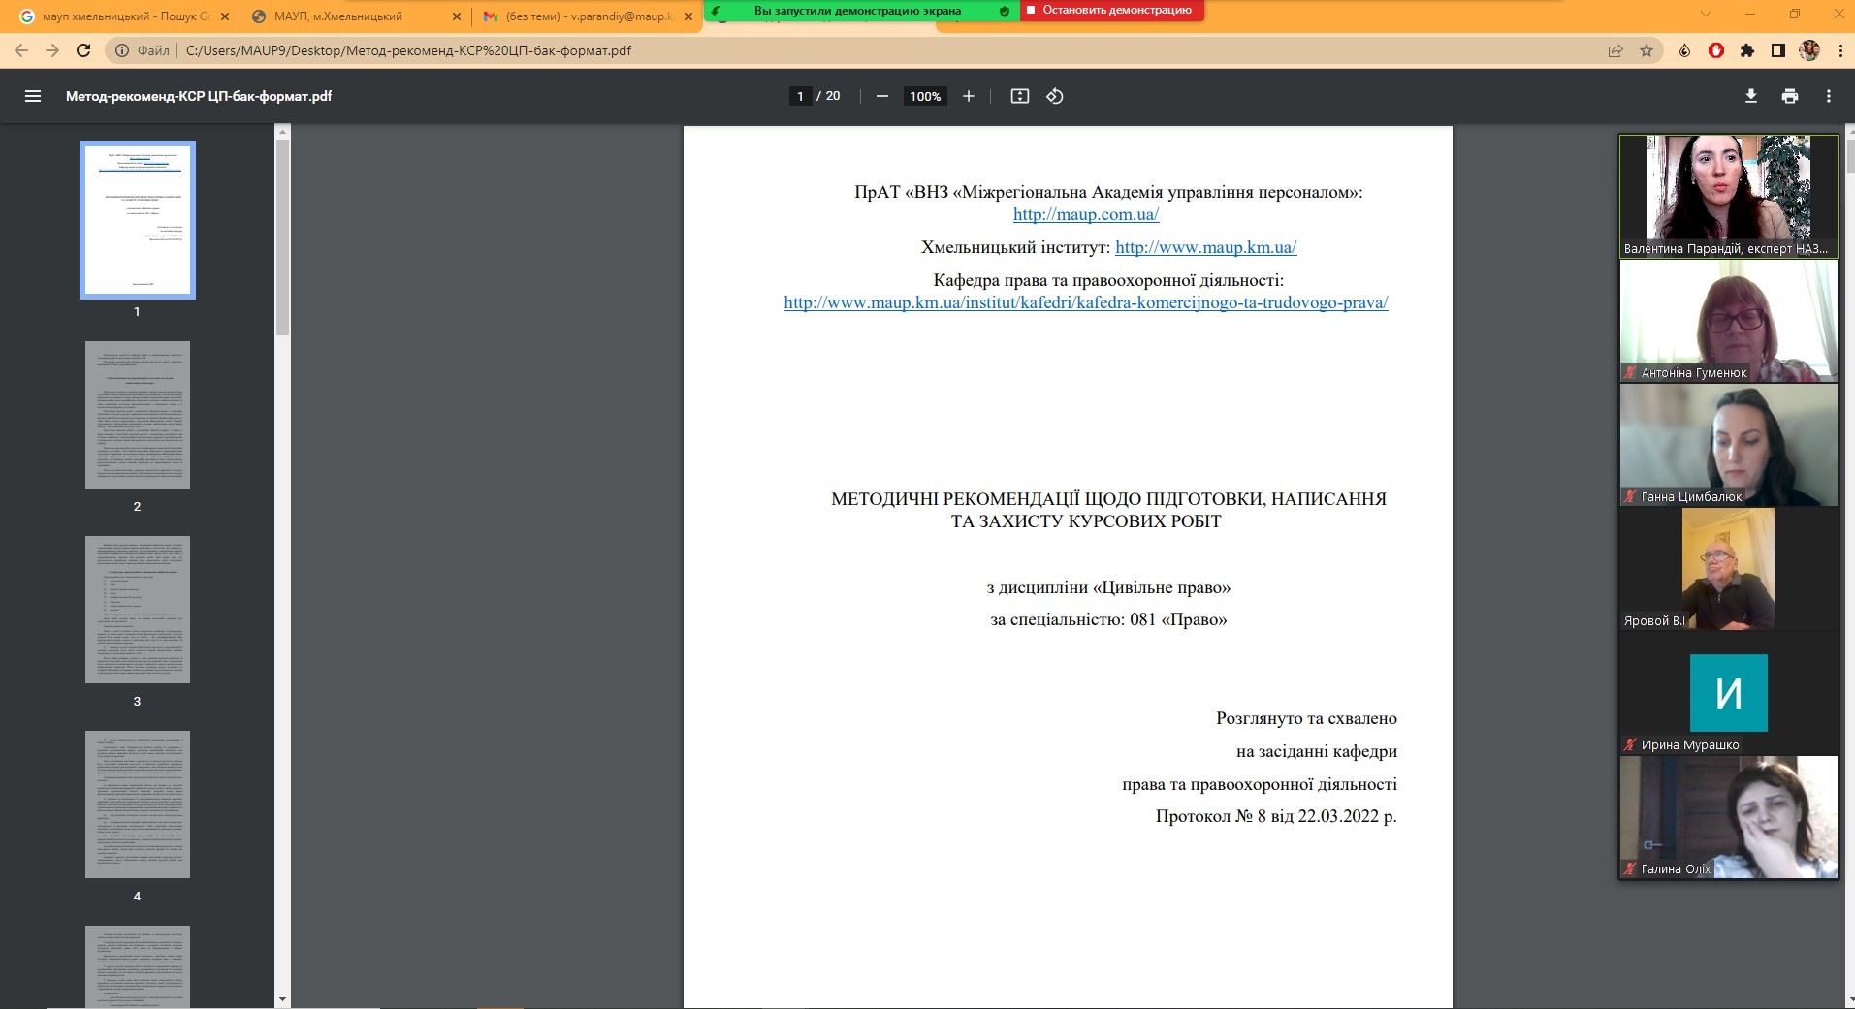Image resolution: width=1855 pixels, height=1009 pixels.
Task: Share this page from the address bar
Action: click(x=1615, y=50)
